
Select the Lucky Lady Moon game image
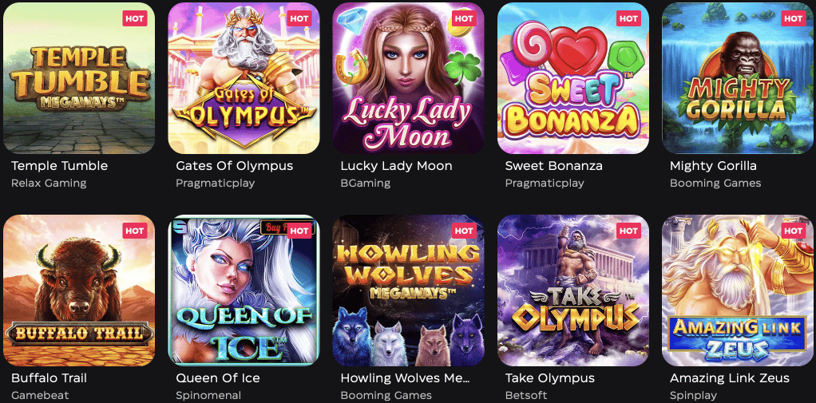point(409,78)
